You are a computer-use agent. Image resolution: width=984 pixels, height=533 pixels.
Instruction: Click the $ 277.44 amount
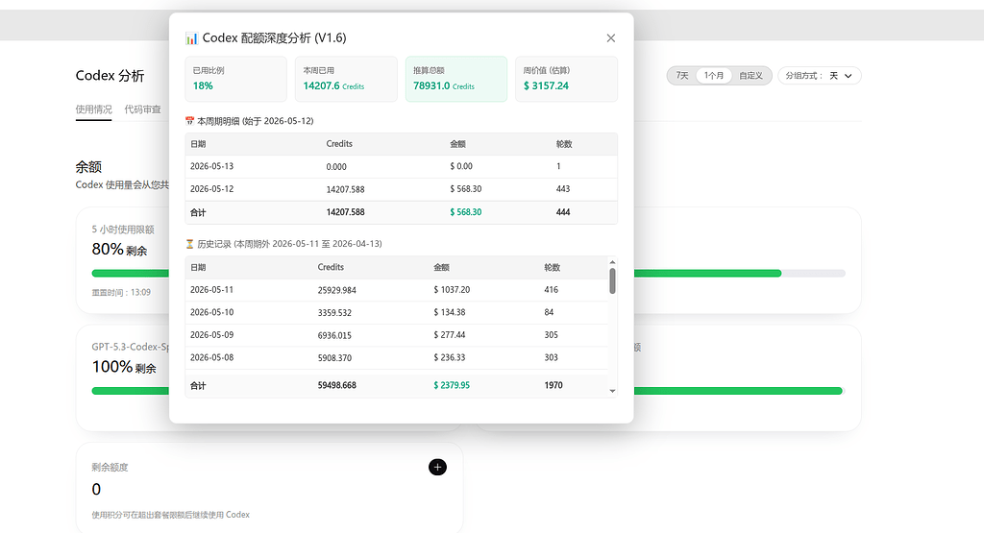[450, 335]
